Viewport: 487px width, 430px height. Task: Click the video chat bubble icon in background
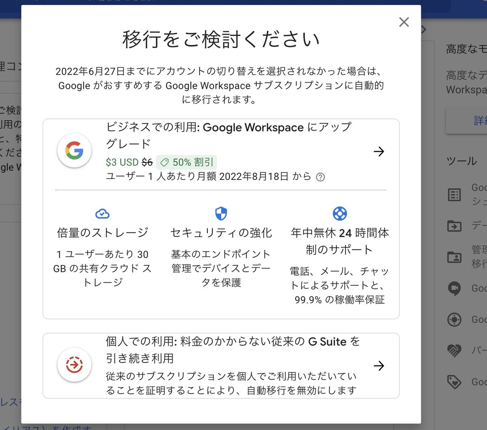[x=454, y=289]
